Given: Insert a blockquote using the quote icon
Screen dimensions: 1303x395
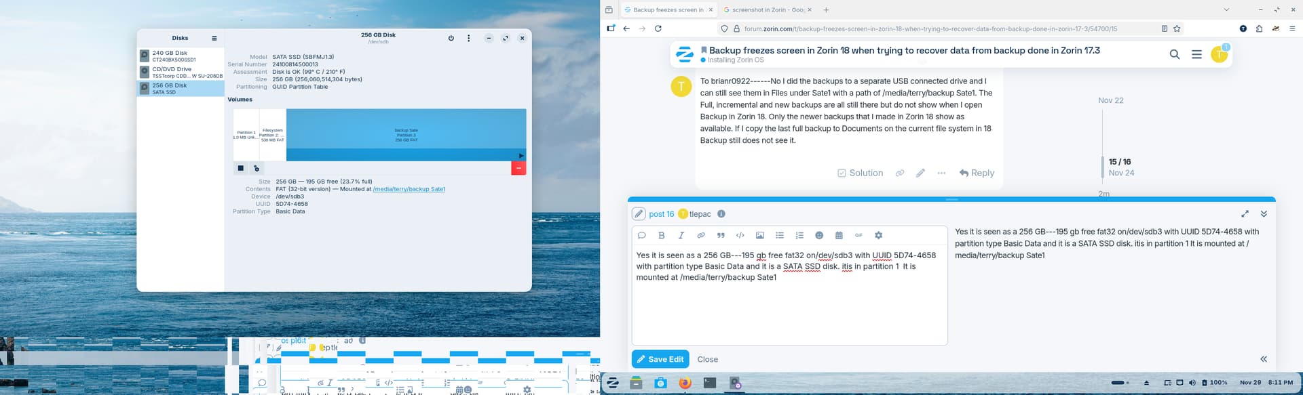Looking at the screenshot, I should tap(721, 235).
